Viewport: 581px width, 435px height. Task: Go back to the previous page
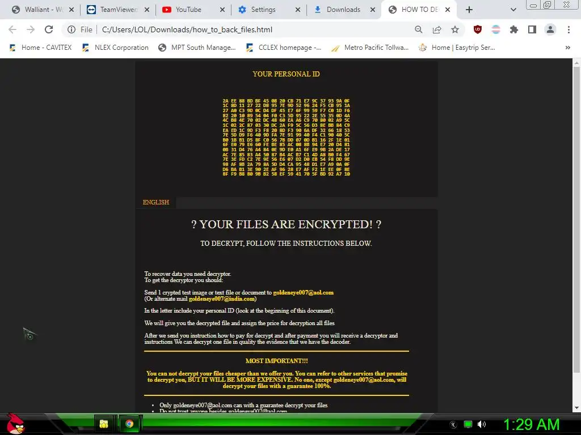tap(12, 29)
